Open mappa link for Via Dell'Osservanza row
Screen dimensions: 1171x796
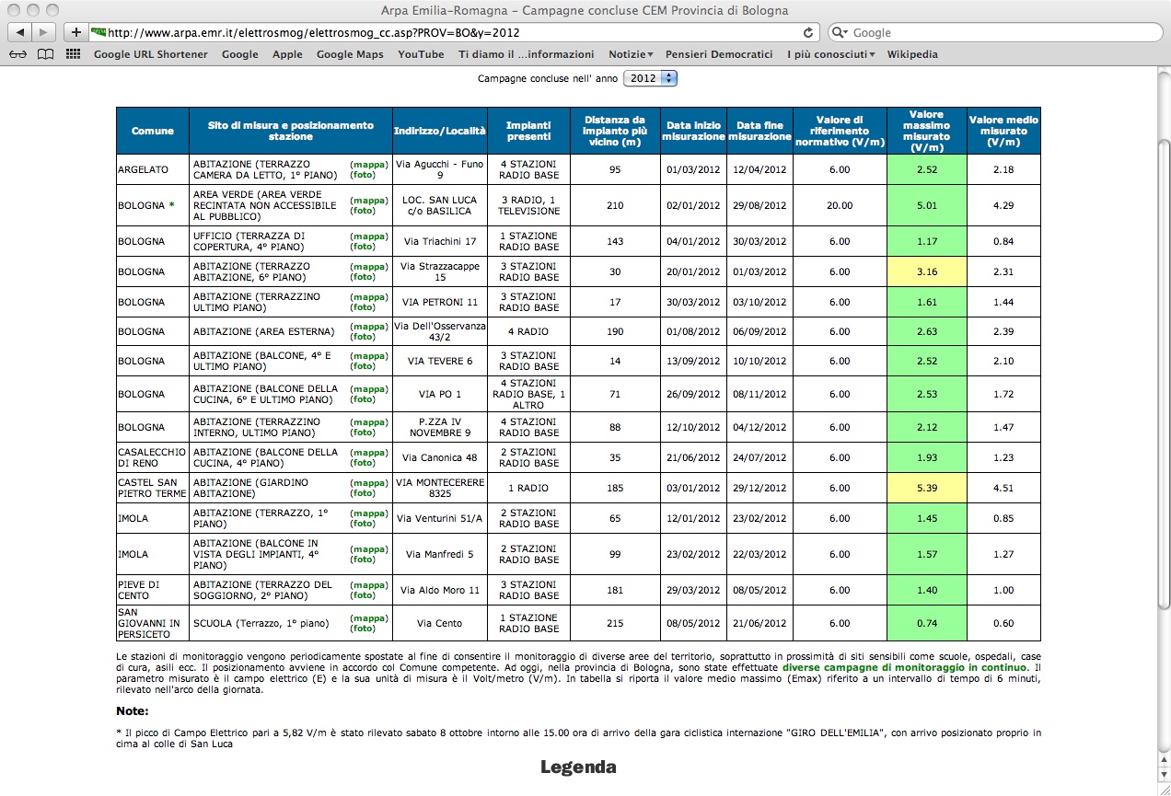(x=369, y=327)
